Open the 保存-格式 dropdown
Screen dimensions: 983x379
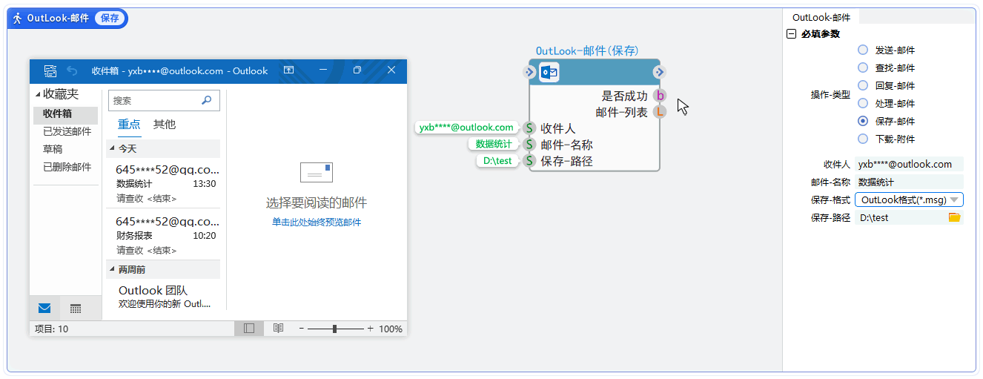pyautogui.click(x=954, y=200)
